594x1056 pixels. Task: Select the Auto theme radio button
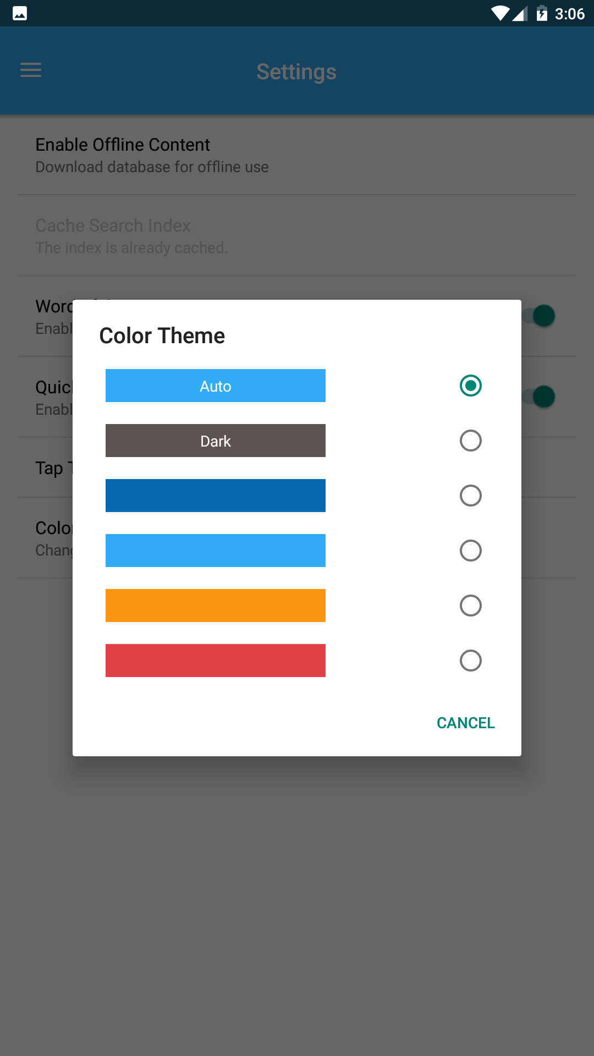[471, 386]
